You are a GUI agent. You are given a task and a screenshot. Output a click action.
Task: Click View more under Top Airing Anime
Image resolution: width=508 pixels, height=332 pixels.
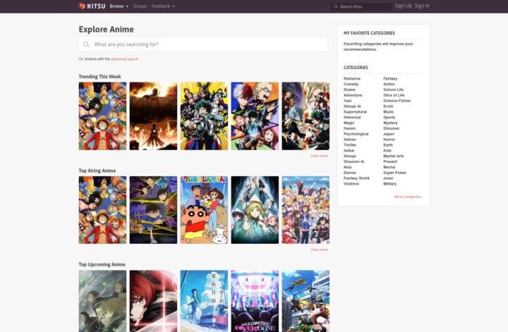319,250
